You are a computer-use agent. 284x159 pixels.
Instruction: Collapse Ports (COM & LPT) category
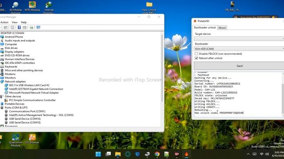coord(16,108)
